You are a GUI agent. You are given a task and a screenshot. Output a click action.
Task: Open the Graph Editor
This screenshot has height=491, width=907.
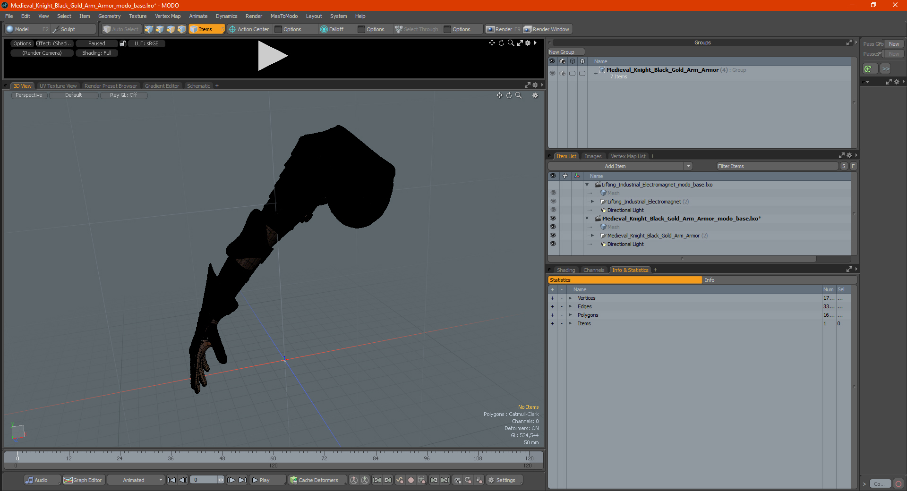point(83,480)
